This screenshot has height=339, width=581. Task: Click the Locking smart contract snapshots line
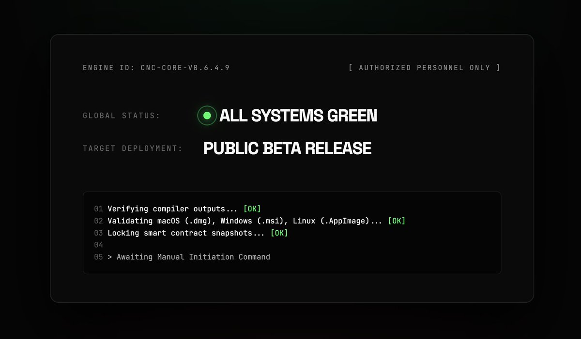point(186,233)
